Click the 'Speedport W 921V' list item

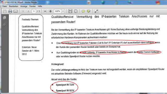pos(65,91)
